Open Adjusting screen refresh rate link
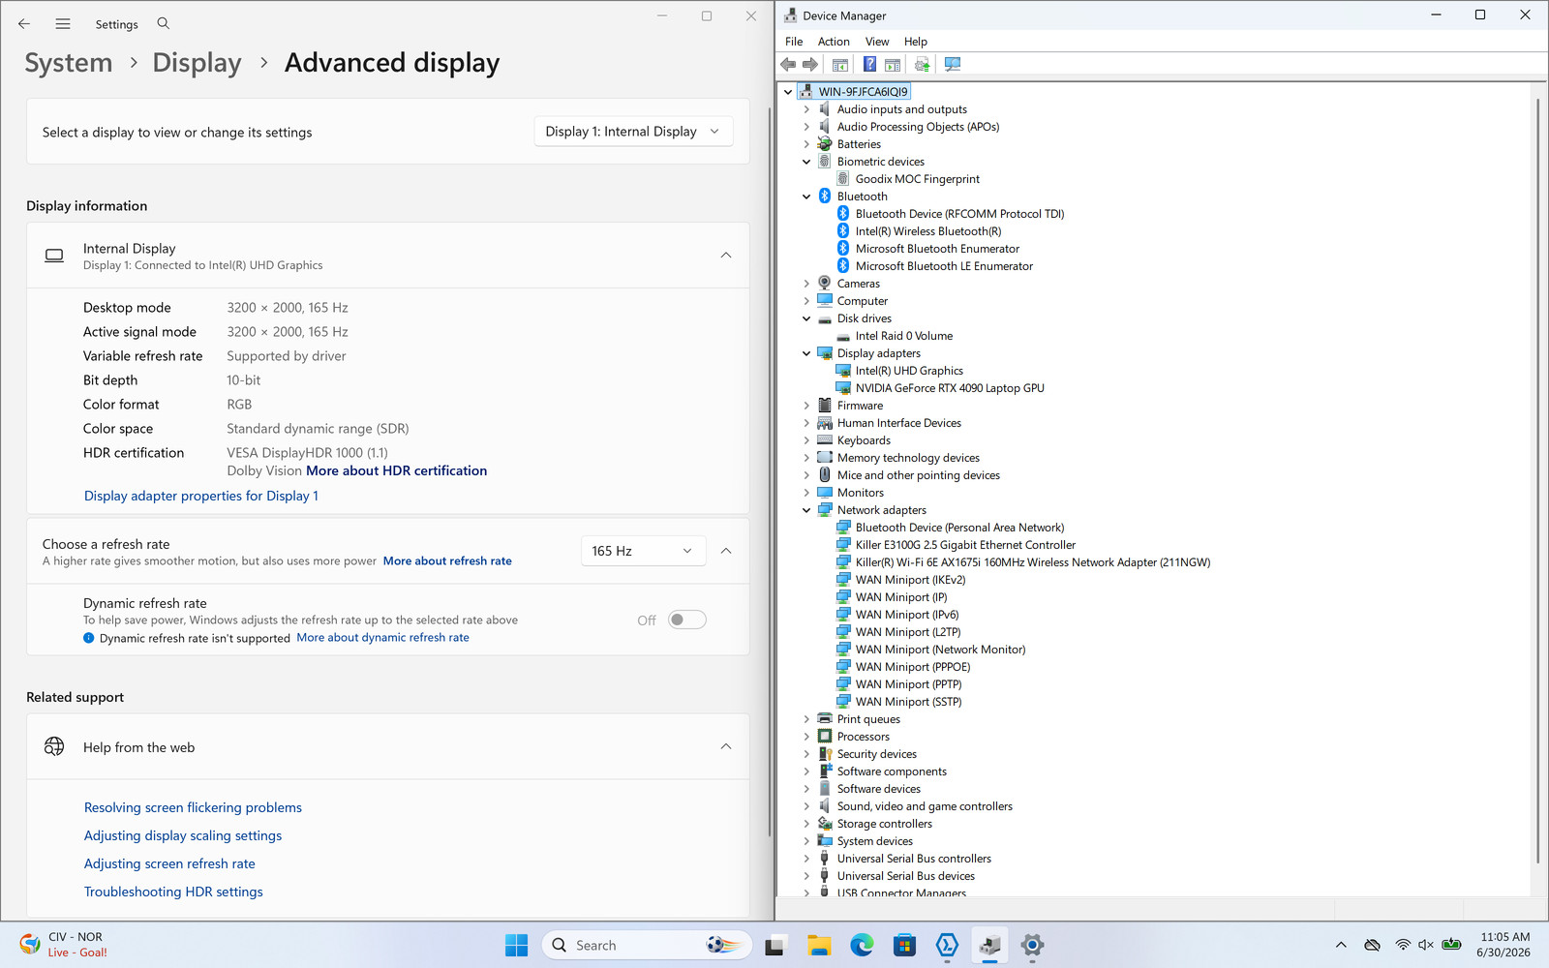1549x968 pixels. pyautogui.click(x=169, y=863)
